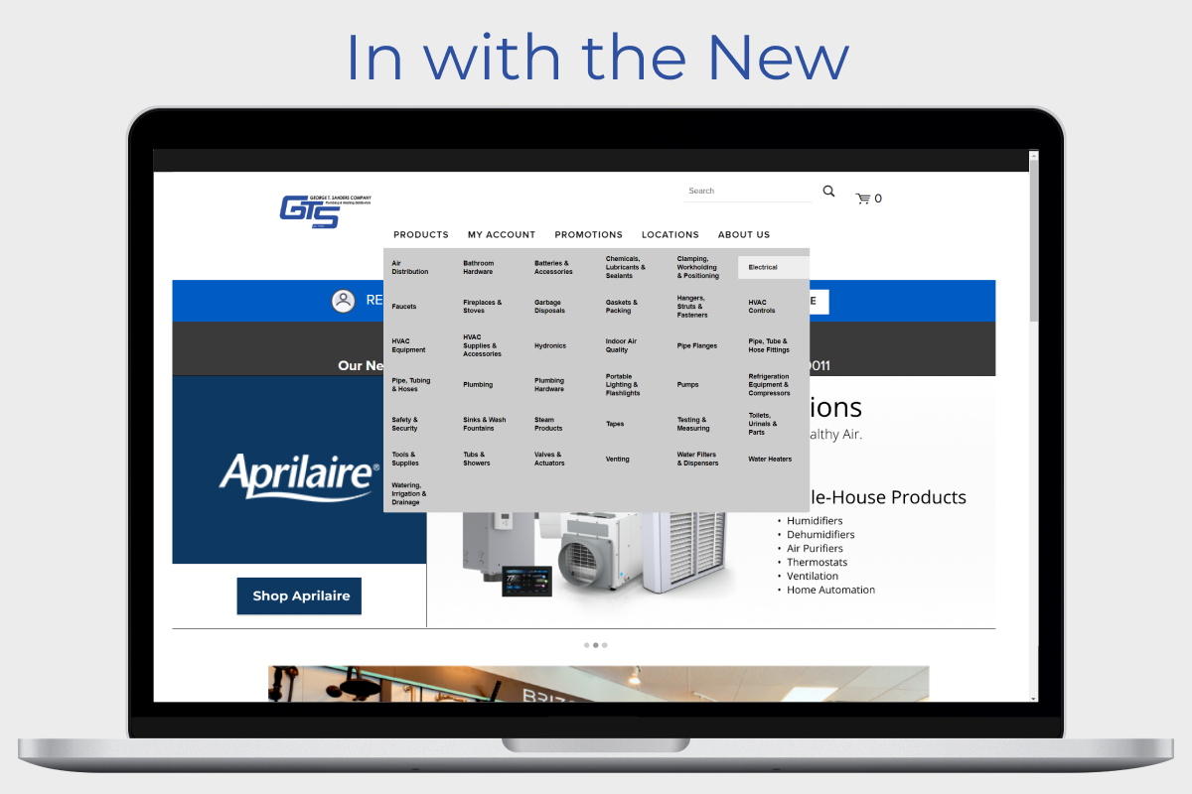Image resolution: width=1192 pixels, height=794 pixels.
Task: Click the Aprilaire brand banner
Action: (299, 469)
